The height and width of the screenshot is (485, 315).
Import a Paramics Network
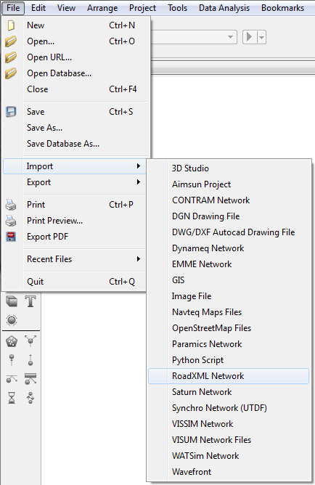(x=229, y=344)
